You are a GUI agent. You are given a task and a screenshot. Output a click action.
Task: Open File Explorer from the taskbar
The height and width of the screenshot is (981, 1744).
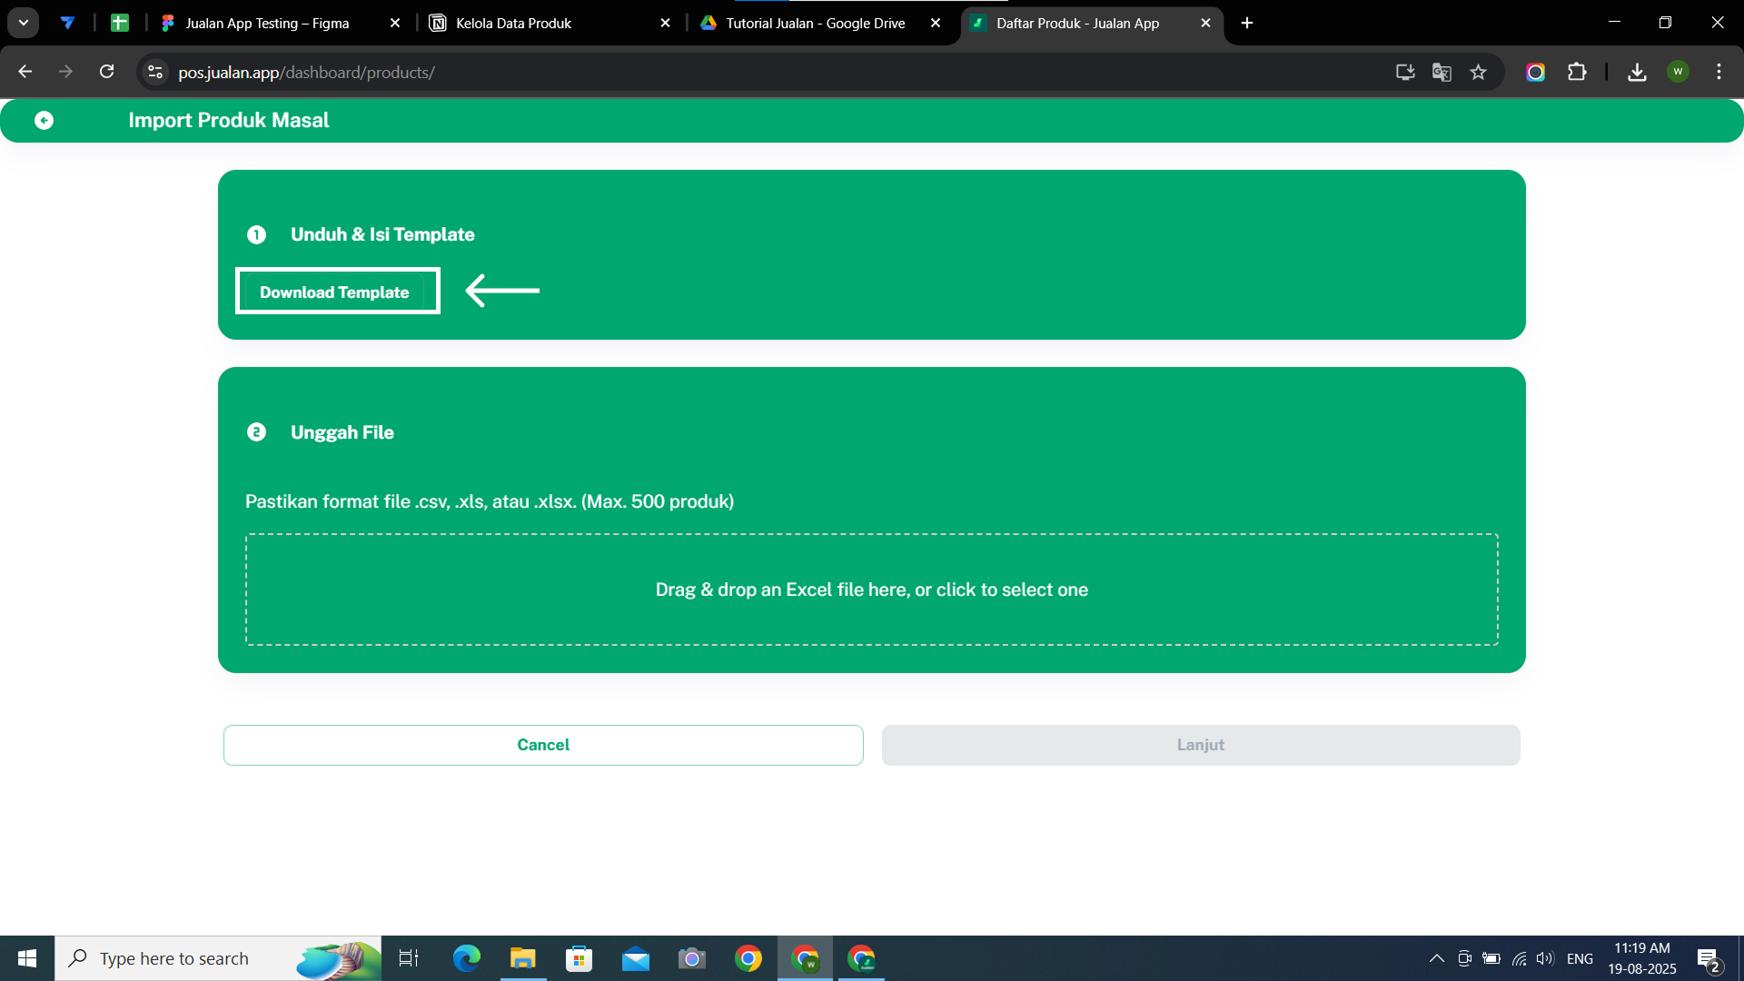[x=522, y=958]
